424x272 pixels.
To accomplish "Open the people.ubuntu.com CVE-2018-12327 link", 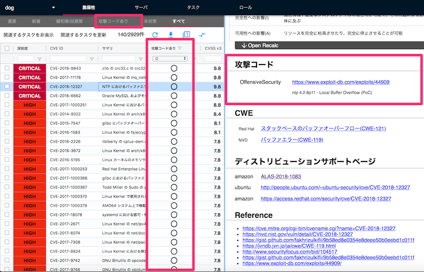I will click(x=335, y=187).
